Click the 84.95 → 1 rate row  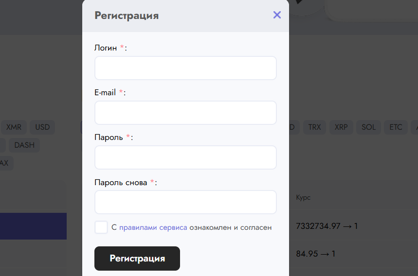click(316, 254)
